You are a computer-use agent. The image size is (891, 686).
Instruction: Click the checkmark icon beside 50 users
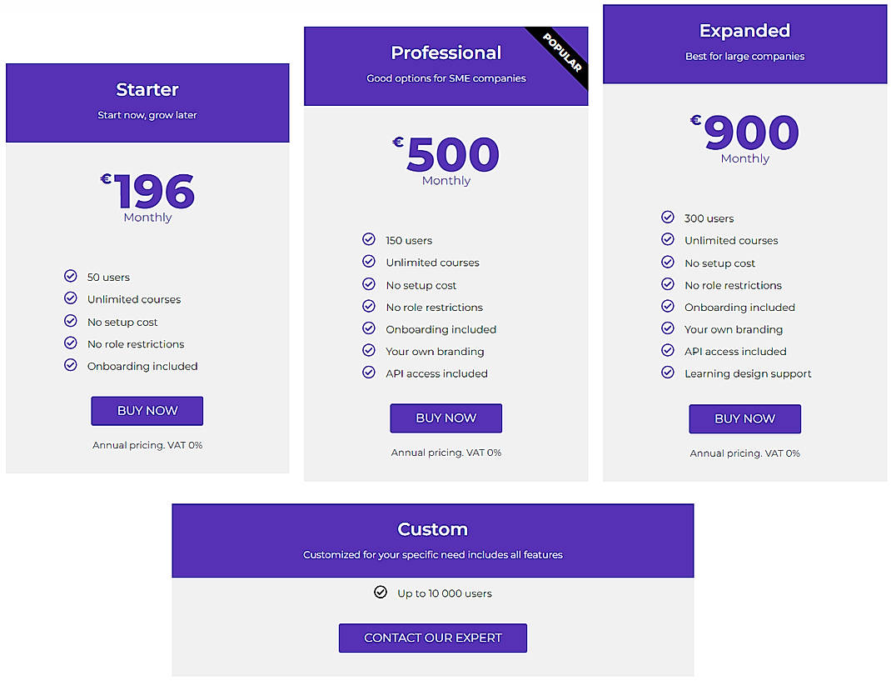click(x=71, y=277)
